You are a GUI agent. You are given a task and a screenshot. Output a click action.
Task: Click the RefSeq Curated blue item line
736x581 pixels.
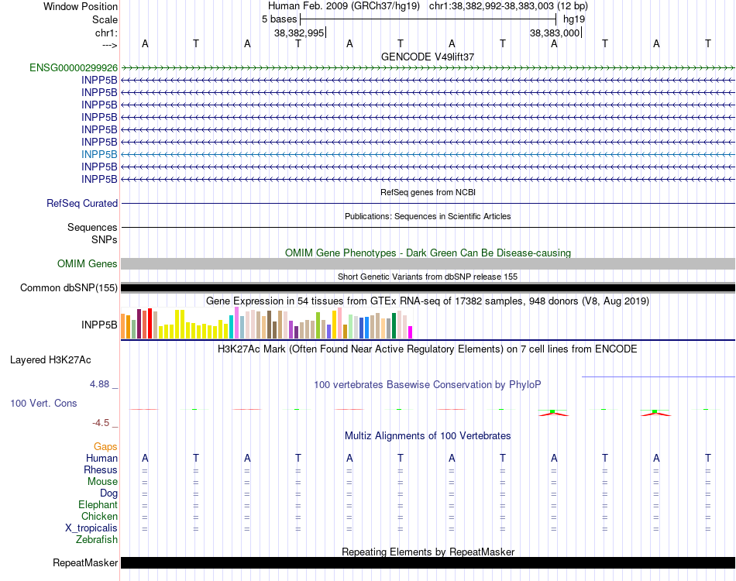pos(428,203)
